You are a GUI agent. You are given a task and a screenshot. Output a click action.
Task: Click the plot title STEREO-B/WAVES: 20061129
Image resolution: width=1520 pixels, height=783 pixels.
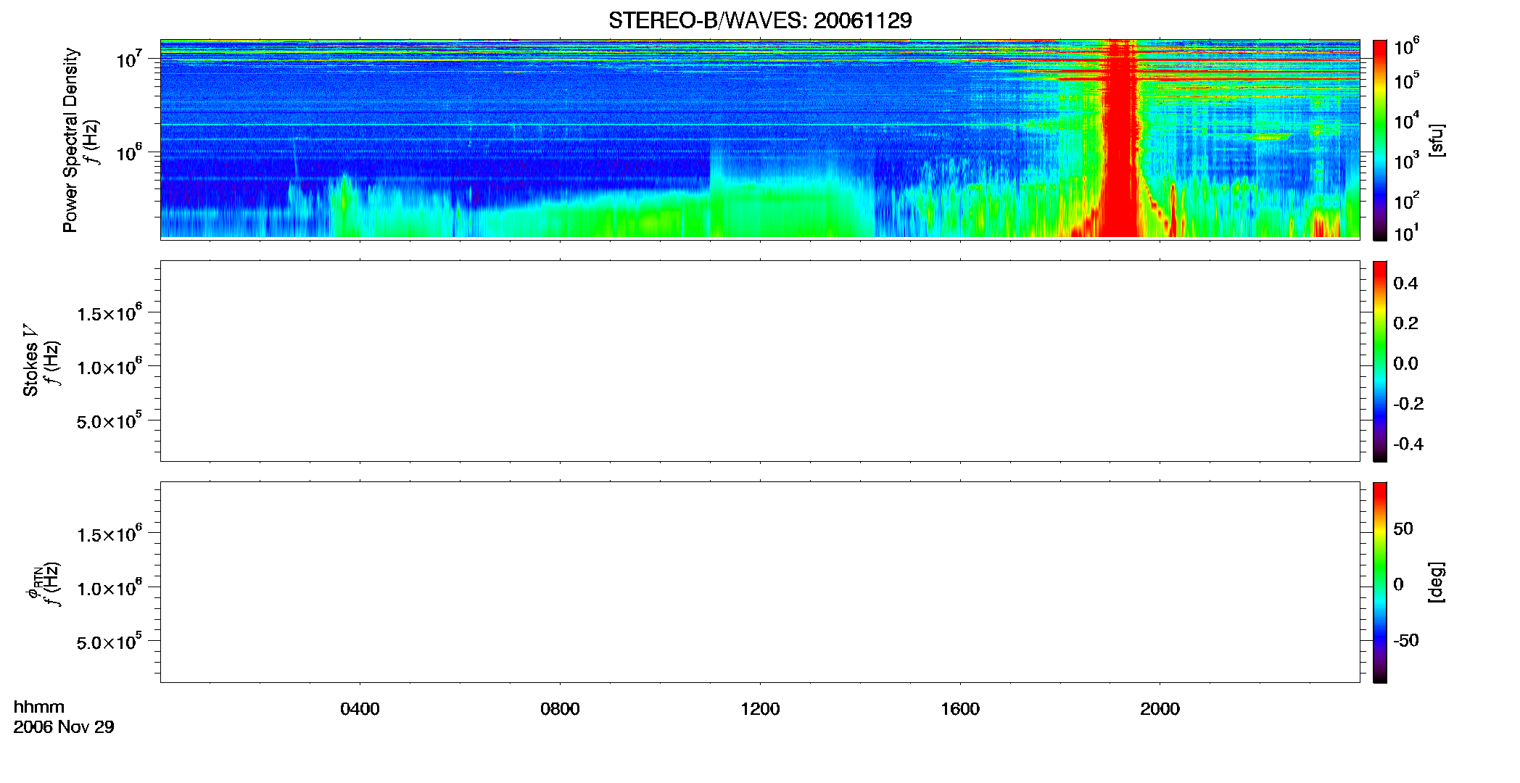pyautogui.click(x=759, y=20)
